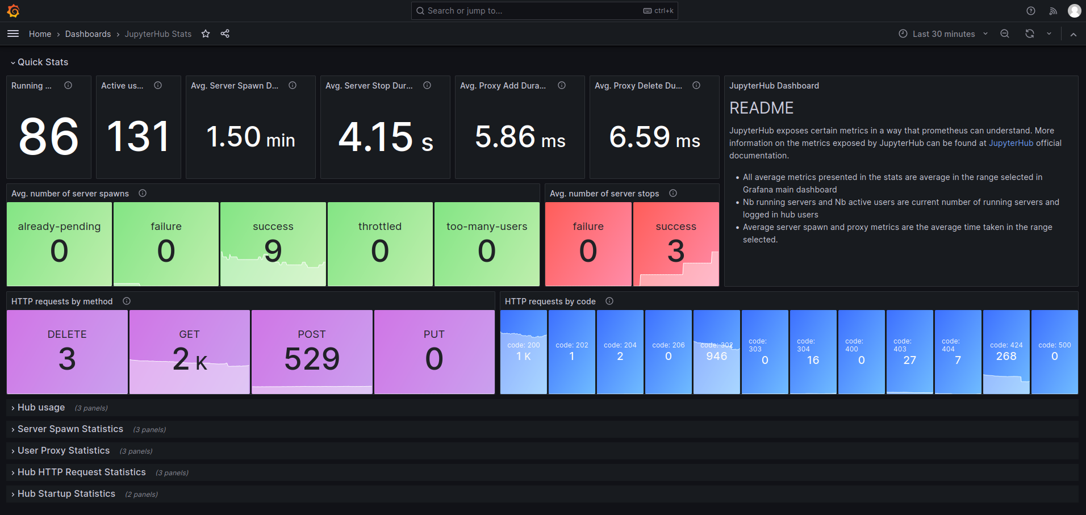Expand the Hub Startup Statistics row
The height and width of the screenshot is (515, 1086).
[63, 494]
